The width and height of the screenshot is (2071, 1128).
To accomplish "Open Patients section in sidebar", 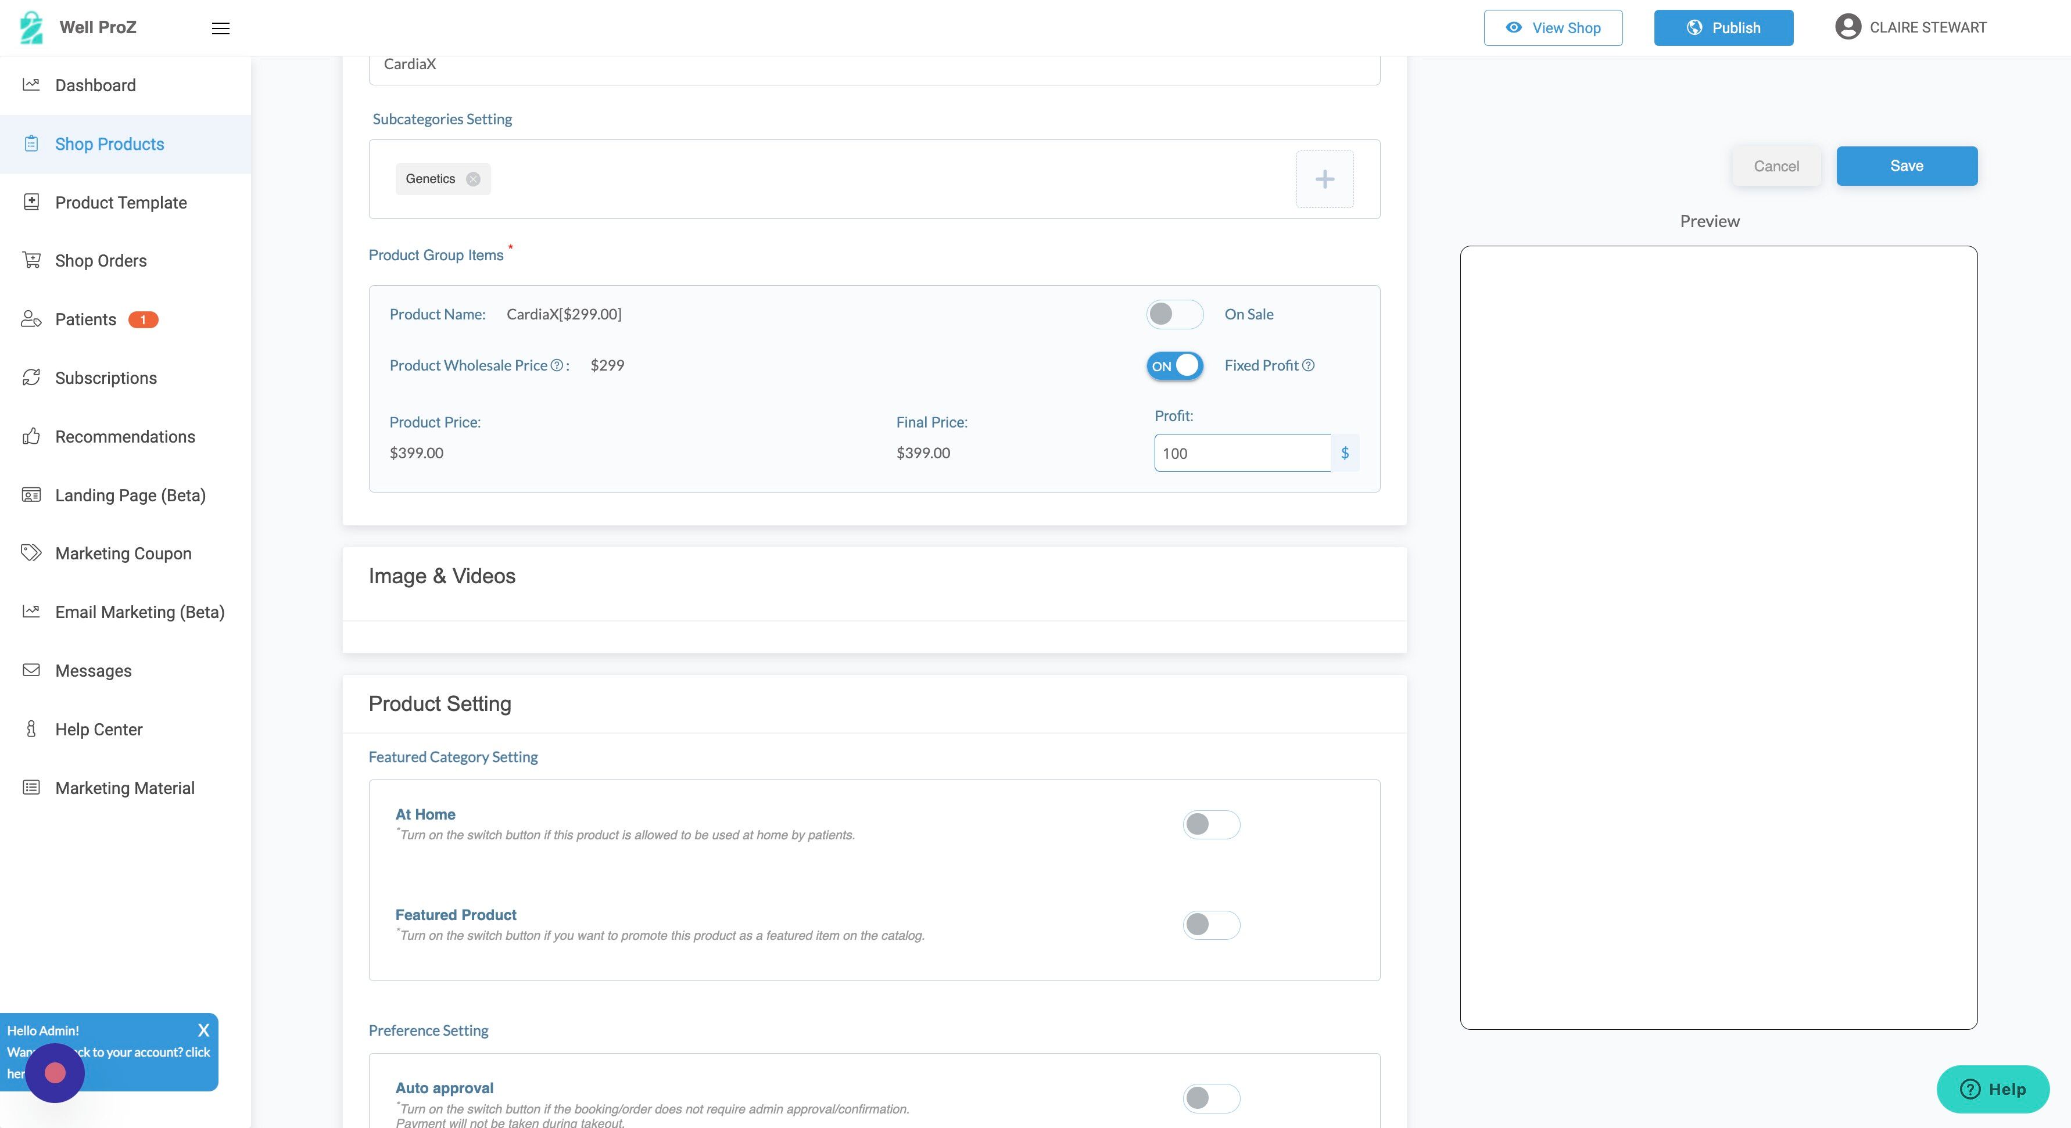I will tap(85, 320).
